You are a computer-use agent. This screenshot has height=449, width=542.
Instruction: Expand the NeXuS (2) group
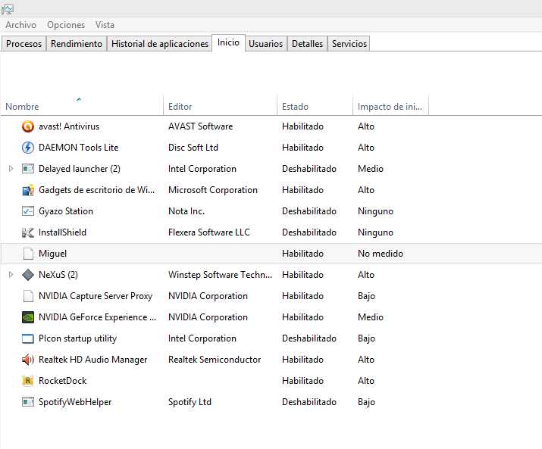[x=11, y=275]
